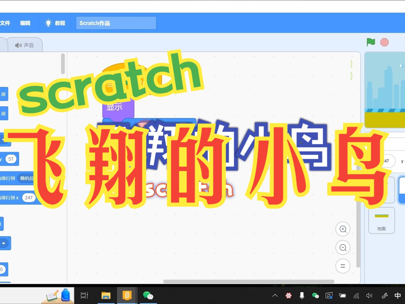This screenshot has width=405, height=304.
Task: Click the red stop sign above the stage
Action: pyautogui.click(x=384, y=42)
